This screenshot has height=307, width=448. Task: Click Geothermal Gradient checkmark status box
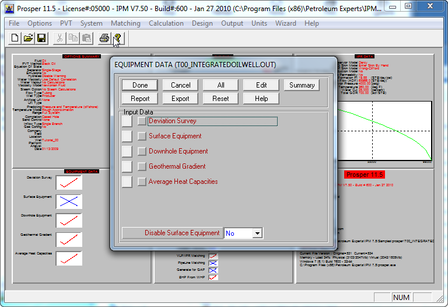(x=69, y=239)
